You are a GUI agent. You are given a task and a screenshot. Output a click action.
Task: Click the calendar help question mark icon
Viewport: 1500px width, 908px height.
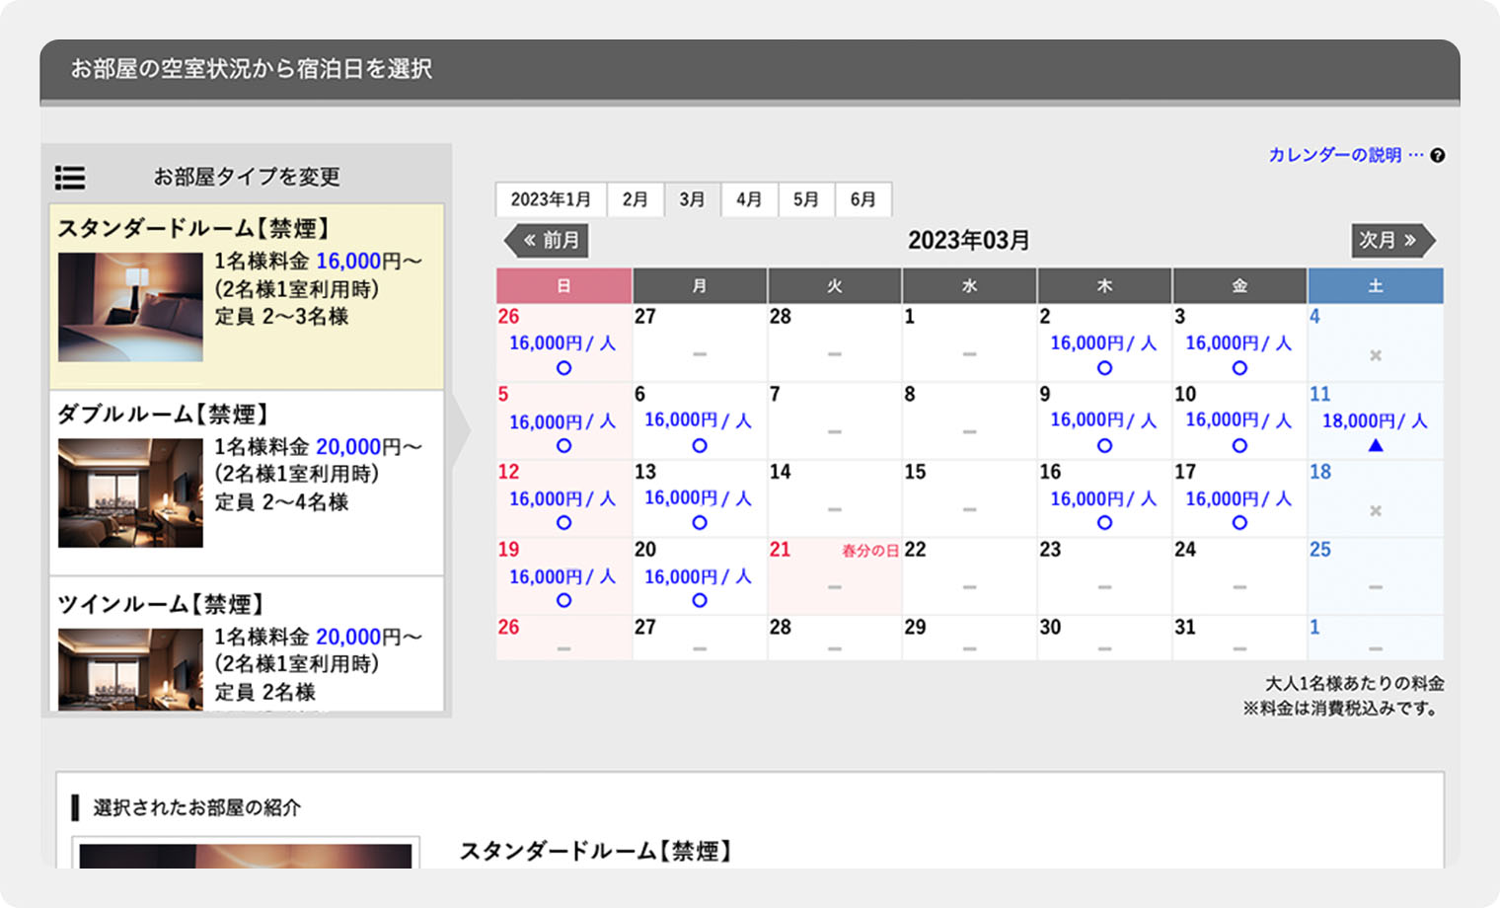pyautogui.click(x=1438, y=155)
